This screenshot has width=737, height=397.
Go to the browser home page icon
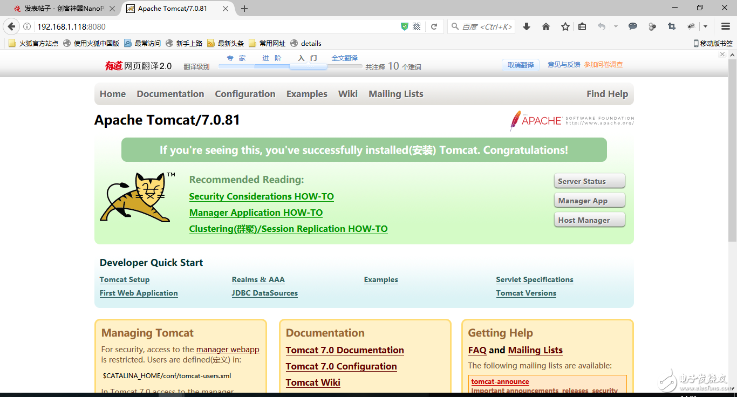click(x=546, y=26)
